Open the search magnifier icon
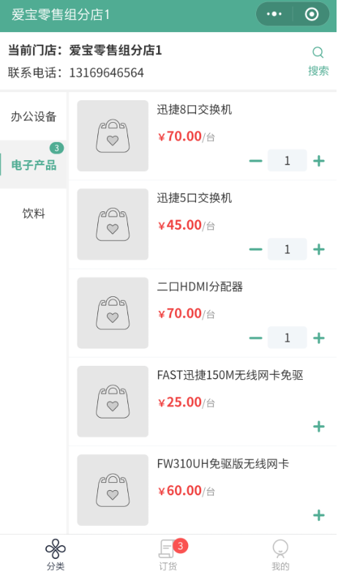349x575 pixels. click(318, 53)
